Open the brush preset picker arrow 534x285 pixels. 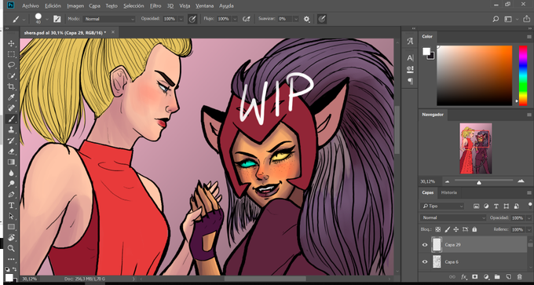point(47,19)
